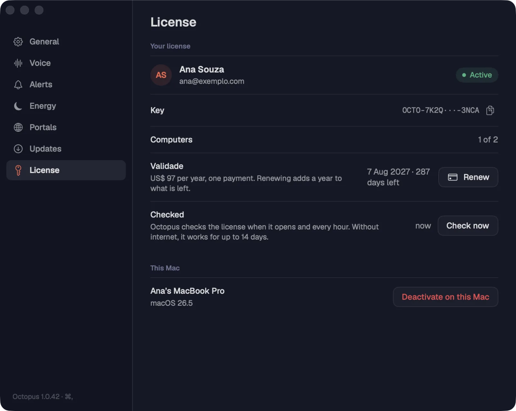This screenshot has width=516, height=411.
Task: Click the License key icon
Action: 18,170
